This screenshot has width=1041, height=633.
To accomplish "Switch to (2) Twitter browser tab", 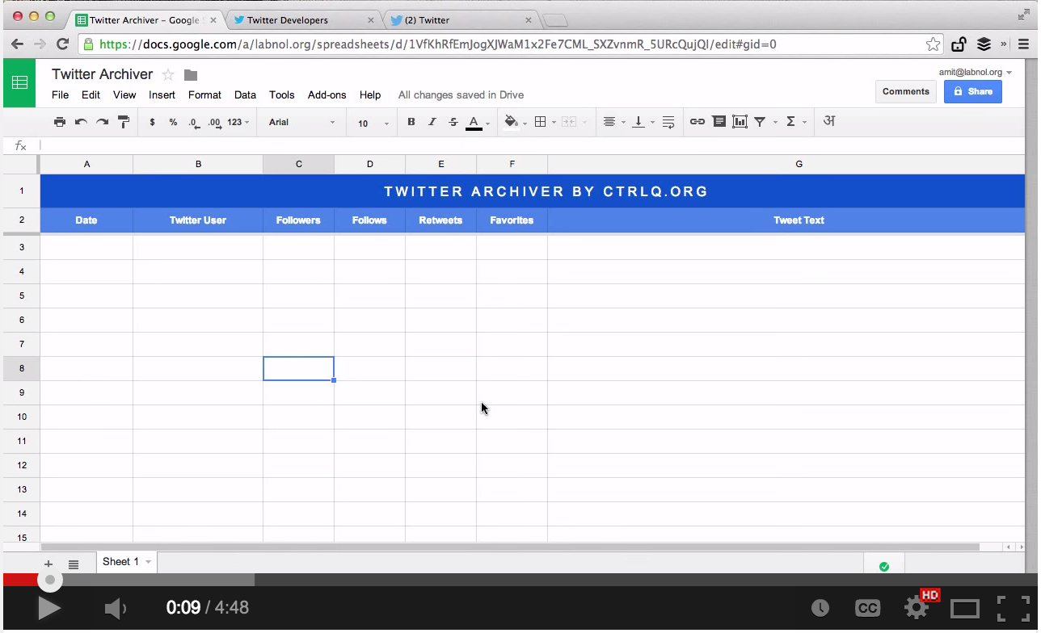I will [461, 19].
